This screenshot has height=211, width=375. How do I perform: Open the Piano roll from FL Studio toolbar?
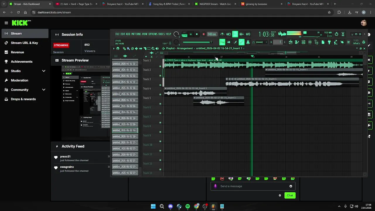[x=297, y=42]
